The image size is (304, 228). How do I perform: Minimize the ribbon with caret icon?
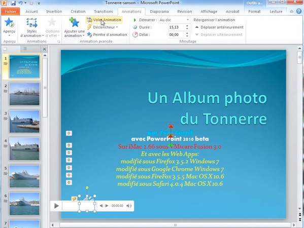(292, 12)
